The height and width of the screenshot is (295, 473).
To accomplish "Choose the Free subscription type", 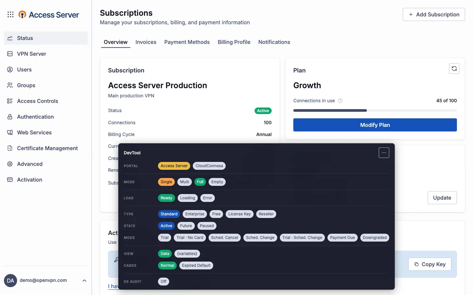I will tap(216, 214).
